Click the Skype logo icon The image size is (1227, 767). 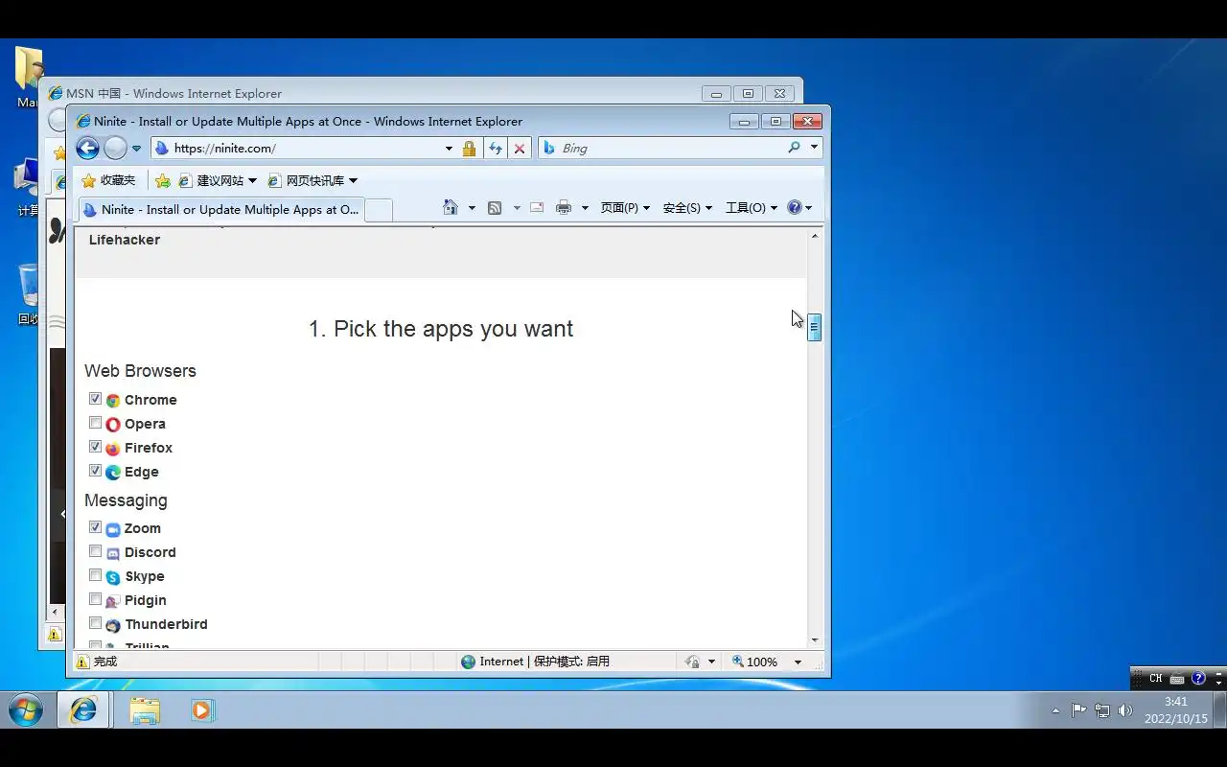[113, 577]
